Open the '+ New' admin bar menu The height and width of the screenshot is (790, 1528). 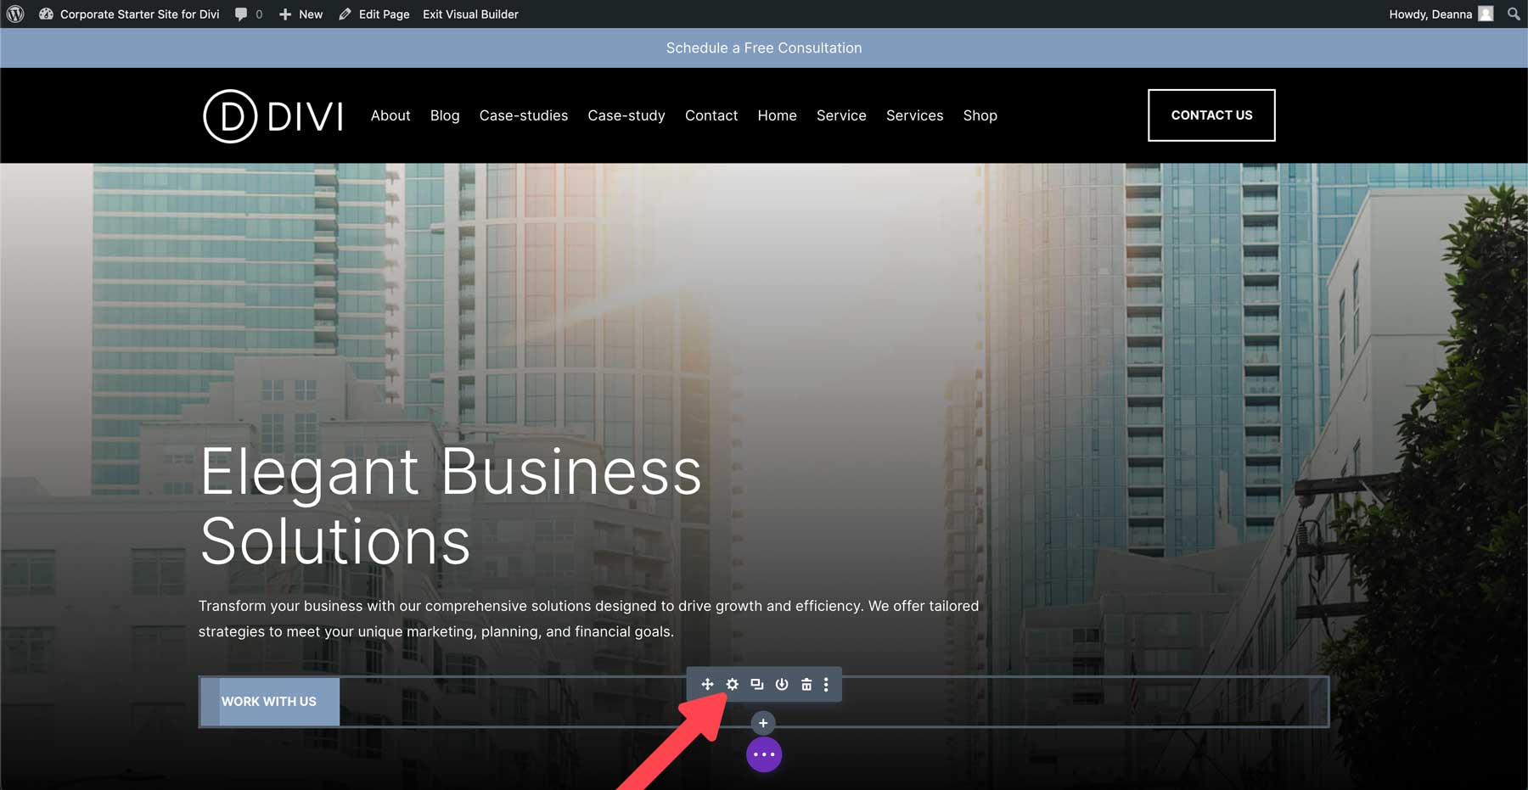pyautogui.click(x=300, y=14)
